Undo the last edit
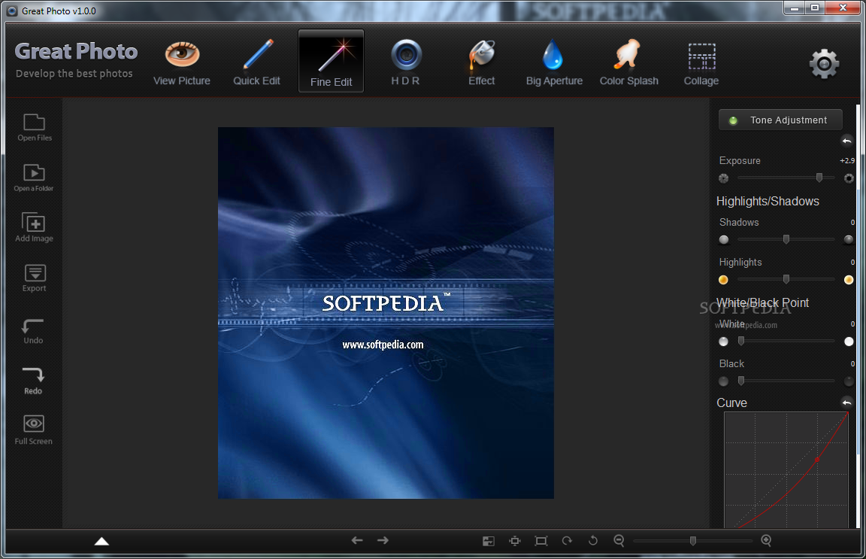Image resolution: width=866 pixels, height=559 pixels. (x=33, y=330)
